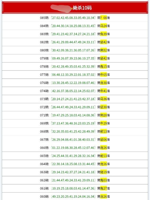The image size is (150, 200).
Task: Click the highlighted 00 in 085期 row
Action: [x=105, y=18]
